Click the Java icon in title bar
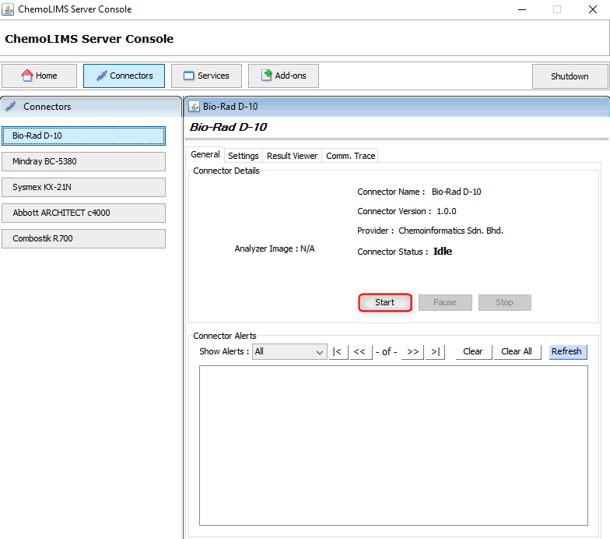 point(9,9)
